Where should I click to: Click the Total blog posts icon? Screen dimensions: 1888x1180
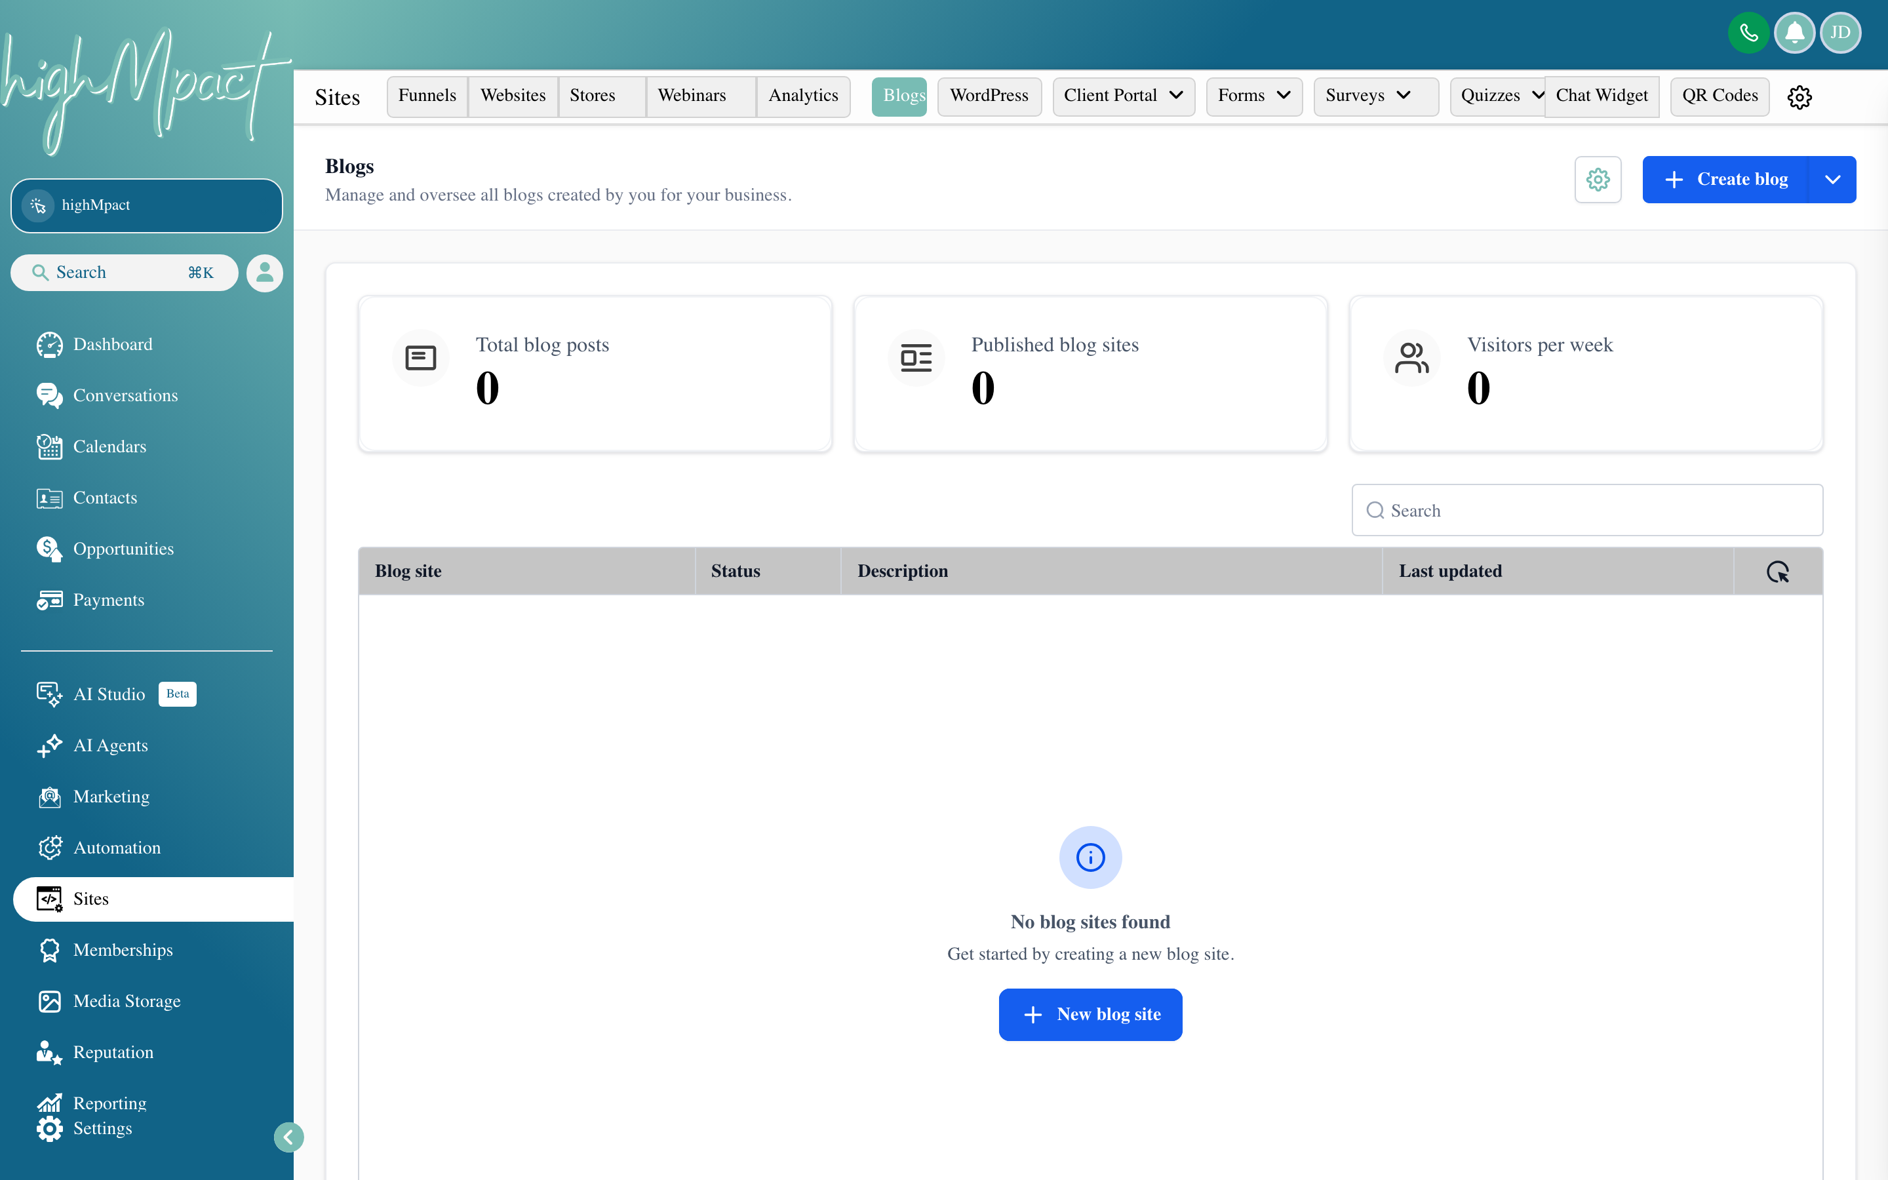(420, 358)
